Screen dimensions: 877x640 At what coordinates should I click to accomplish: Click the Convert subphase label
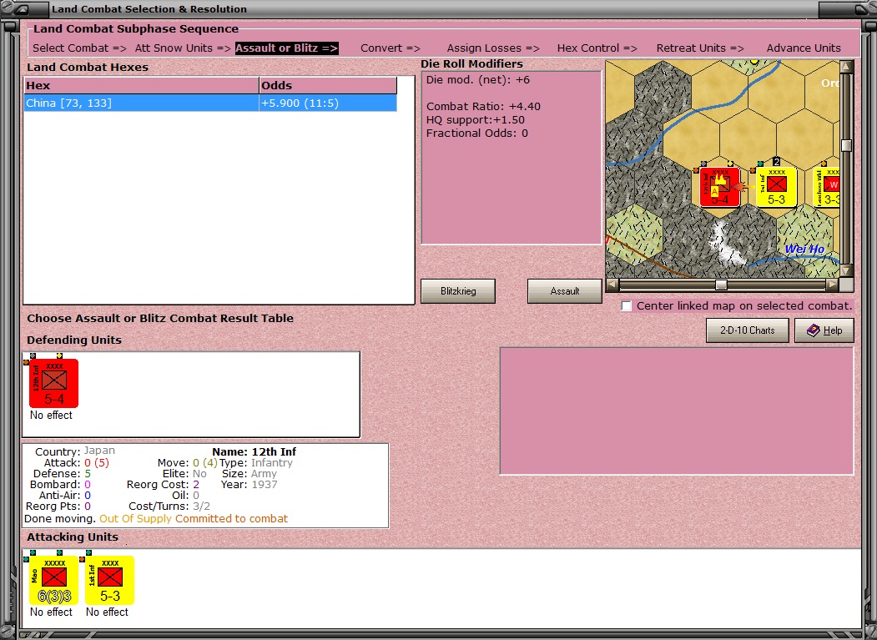390,48
